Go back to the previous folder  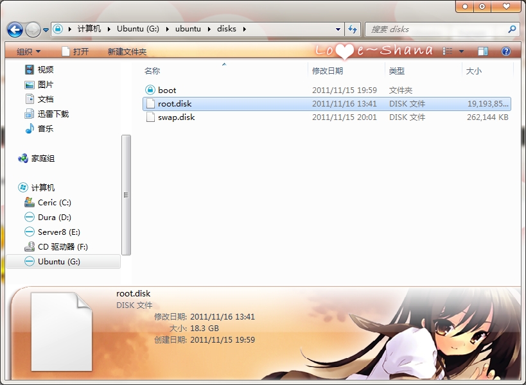coord(15,30)
